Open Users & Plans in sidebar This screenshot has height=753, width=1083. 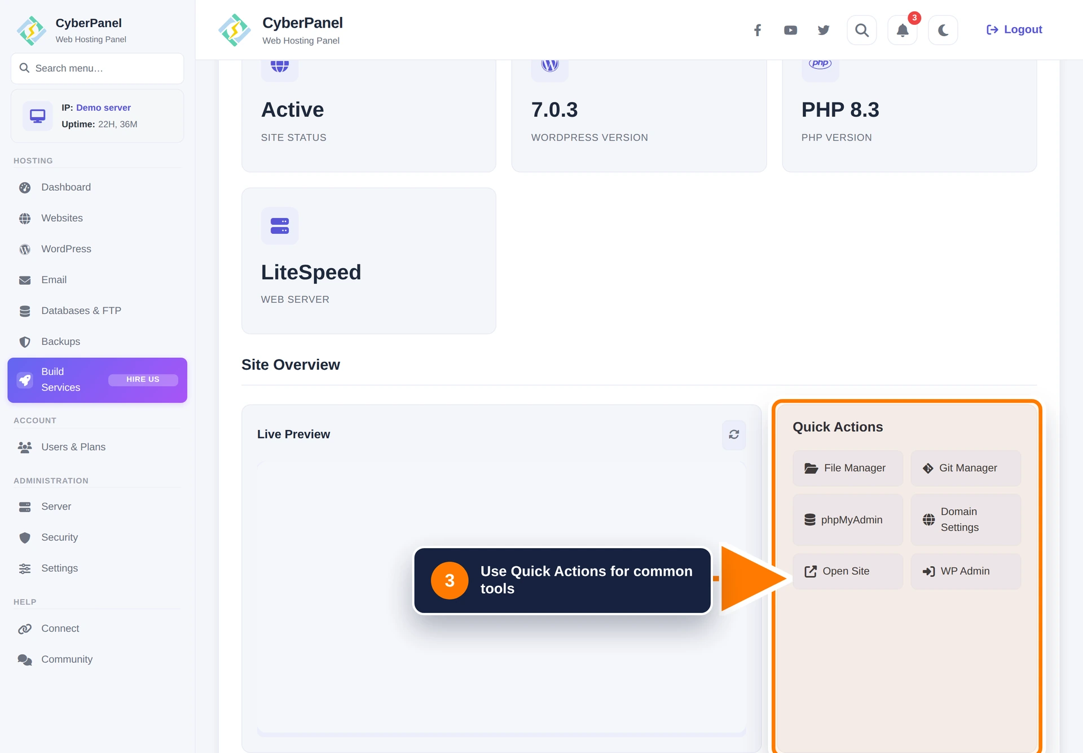tap(98, 447)
